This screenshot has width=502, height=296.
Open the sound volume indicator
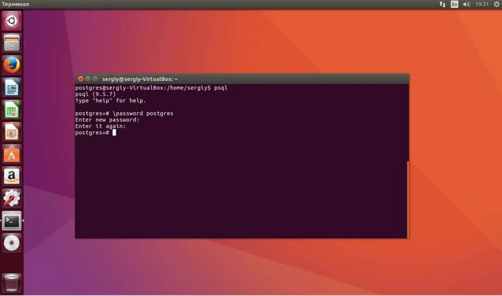(466, 4)
